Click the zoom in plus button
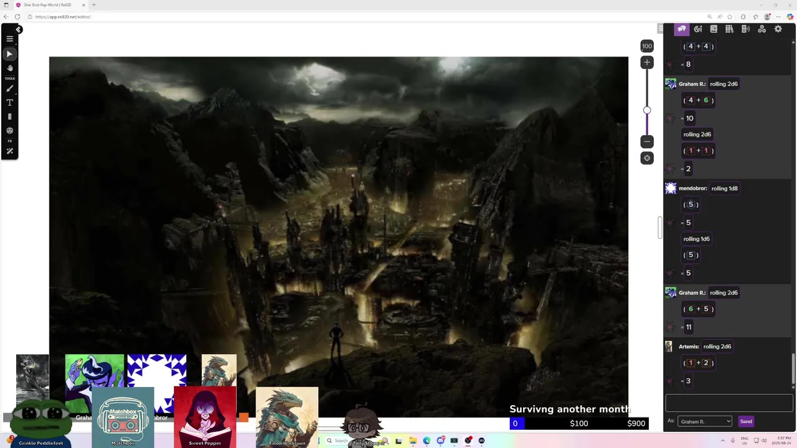The width and height of the screenshot is (797, 448). pyautogui.click(x=647, y=62)
